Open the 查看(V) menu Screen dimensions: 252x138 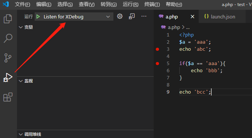[x=87, y=5]
